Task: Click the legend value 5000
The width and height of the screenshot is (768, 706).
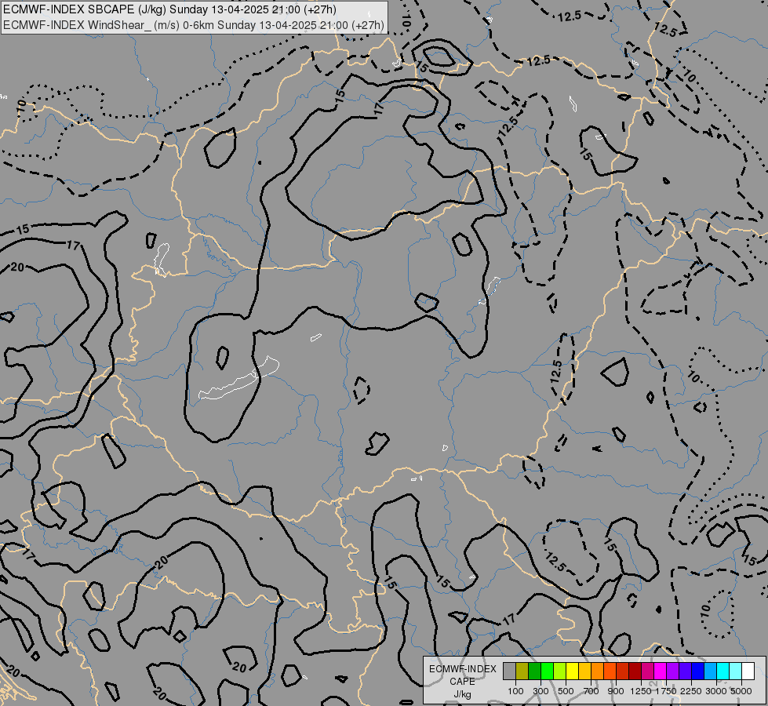Action: pos(741,691)
